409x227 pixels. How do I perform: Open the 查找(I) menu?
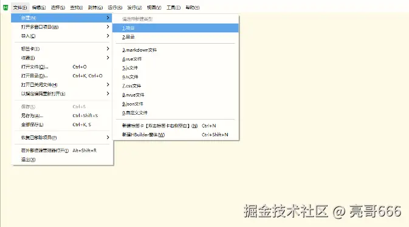click(77, 7)
